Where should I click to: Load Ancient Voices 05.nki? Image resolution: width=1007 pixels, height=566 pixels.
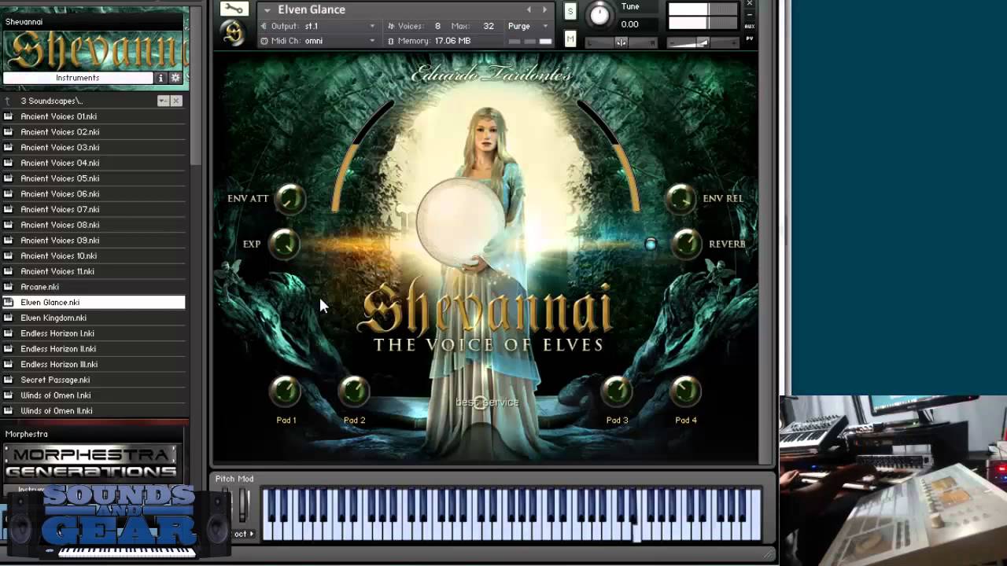point(94,178)
